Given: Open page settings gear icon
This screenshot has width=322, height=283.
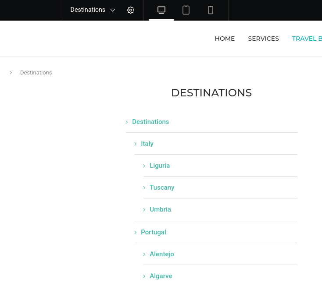Looking at the screenshot, I should pyautogui.click(x=131, y=10).
